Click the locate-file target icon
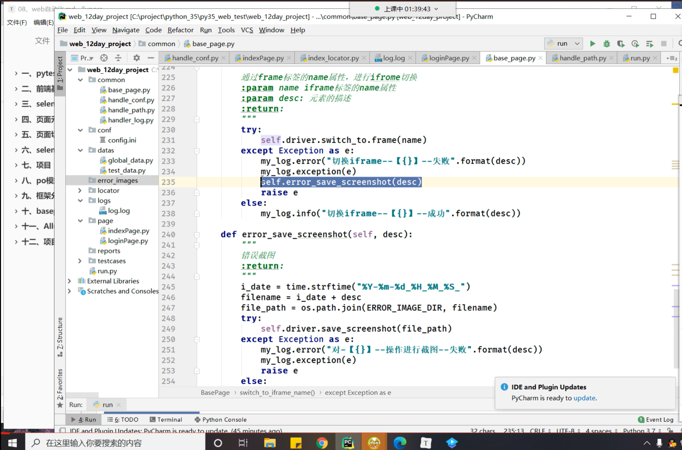This screenshot has width=682, height=450. pos(104,58)
